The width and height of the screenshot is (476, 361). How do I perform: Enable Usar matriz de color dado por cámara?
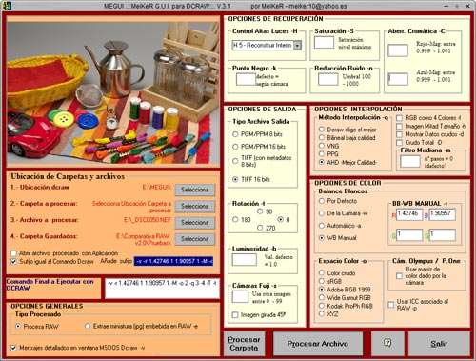click(399, 276)
